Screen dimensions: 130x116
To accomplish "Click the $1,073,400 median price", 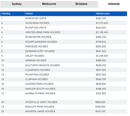I will tap(102, 23).
